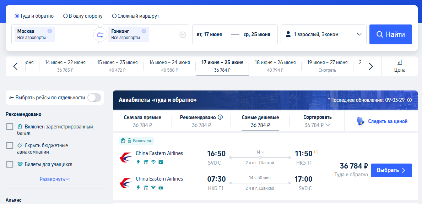The image size is (422, 204).
Task: Toggle Выбрать рейсы по отдельности switch
Action: click(94, 98)
